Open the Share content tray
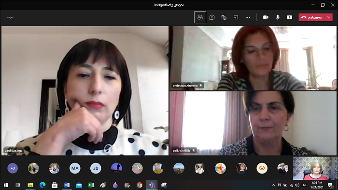The height and width of the screenshot is (190, 338). 290,17
